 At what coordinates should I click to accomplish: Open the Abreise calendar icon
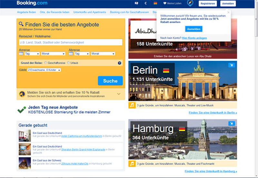point(71,54)
